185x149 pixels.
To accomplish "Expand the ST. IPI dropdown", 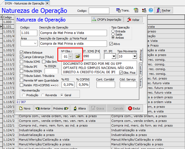I will 114,56.
